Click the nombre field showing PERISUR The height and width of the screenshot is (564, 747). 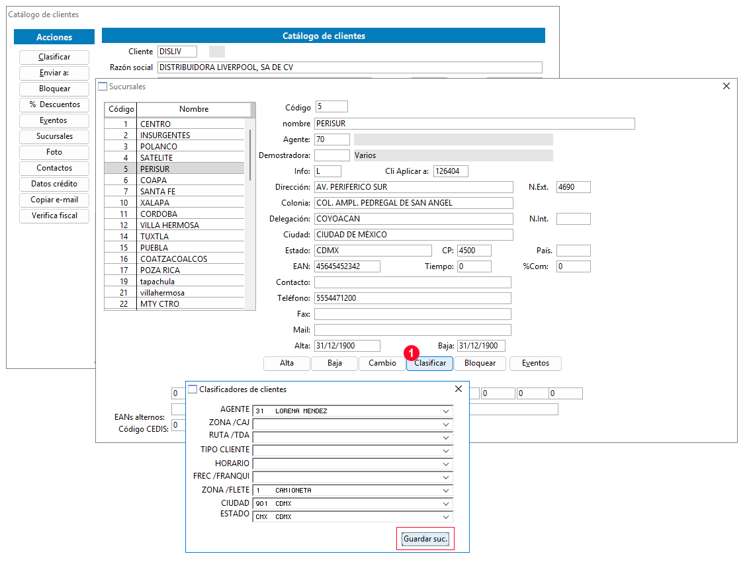click(x=474, y=124)
